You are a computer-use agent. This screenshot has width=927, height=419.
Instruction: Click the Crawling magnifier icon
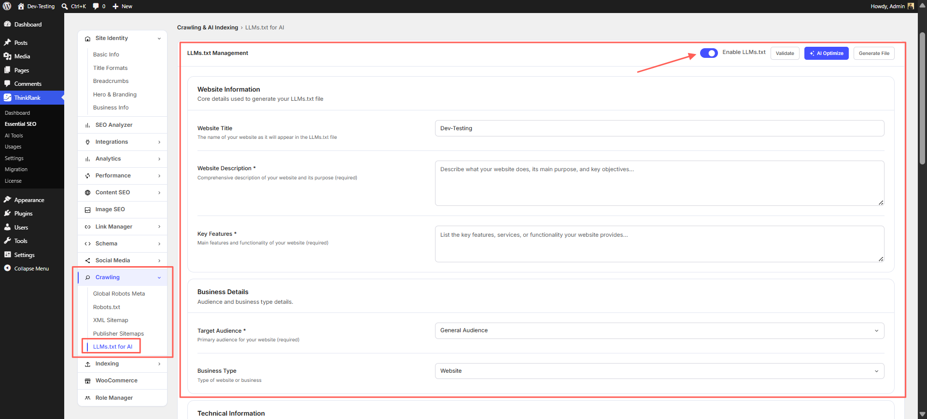click(87, 277)
